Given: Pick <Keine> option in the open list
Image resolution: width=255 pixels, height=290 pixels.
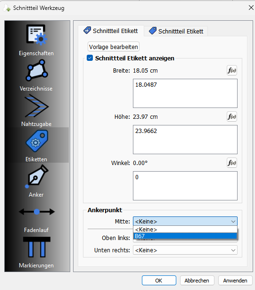Looking at the screenshot, I should click(x=185, y=230).
